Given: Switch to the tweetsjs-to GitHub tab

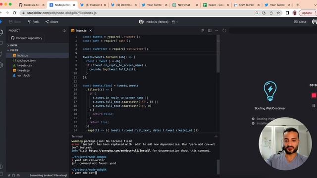Looking at the screenshot, I should point(31,5).
